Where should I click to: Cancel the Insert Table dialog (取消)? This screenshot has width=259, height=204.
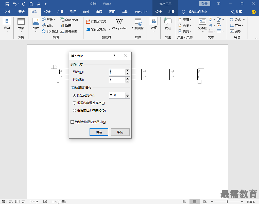(x=120, y=132)
